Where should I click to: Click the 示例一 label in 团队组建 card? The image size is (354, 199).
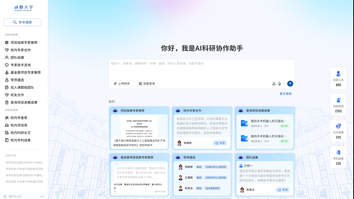pos(248,166)
